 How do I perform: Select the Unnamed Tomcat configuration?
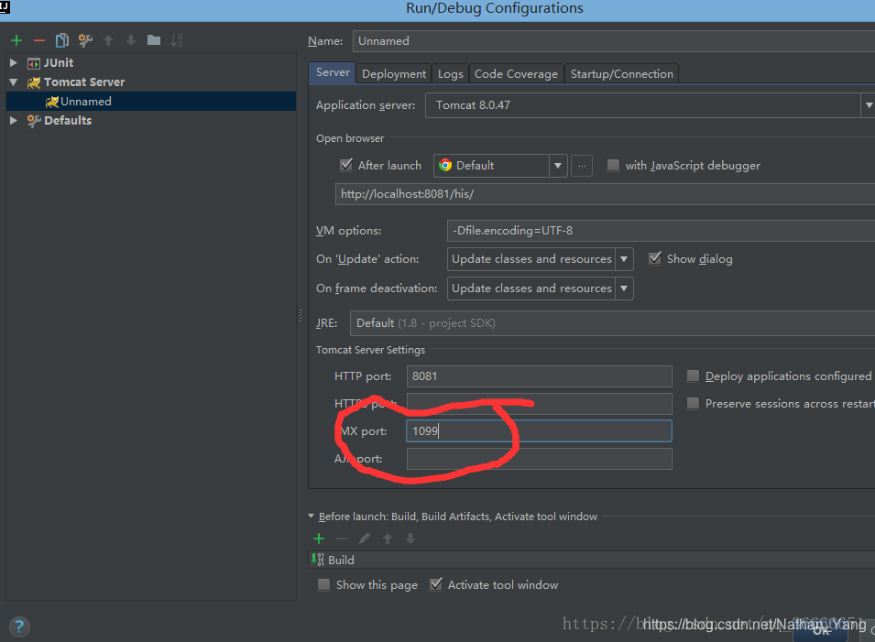coord(151,102)
